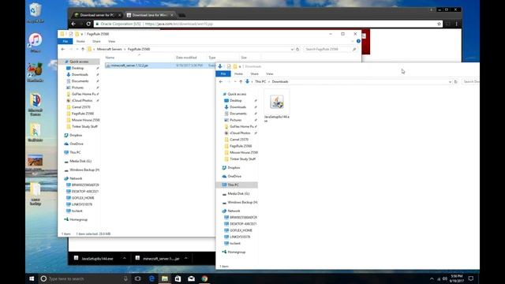The width and height of the screenshot is (505, 284).
Task: Refresh the FagsRule 25568 folder view
Action: [297, 49]
